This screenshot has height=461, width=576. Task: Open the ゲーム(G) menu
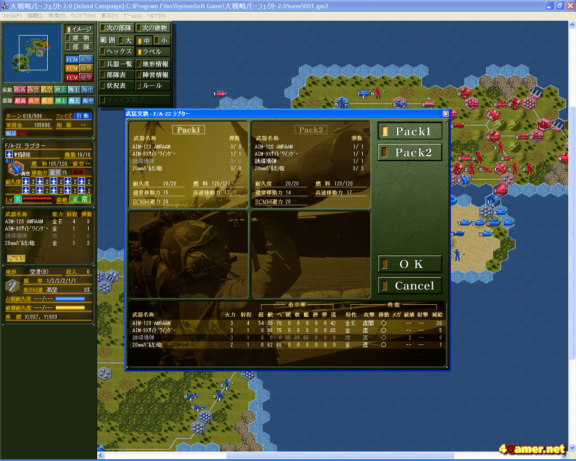point(133,16)
